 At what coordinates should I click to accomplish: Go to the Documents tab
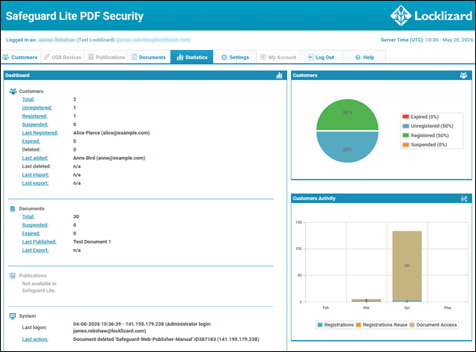pyautogui.click(x=149, y=57)
